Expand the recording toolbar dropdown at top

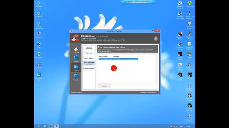click(154, 2)
